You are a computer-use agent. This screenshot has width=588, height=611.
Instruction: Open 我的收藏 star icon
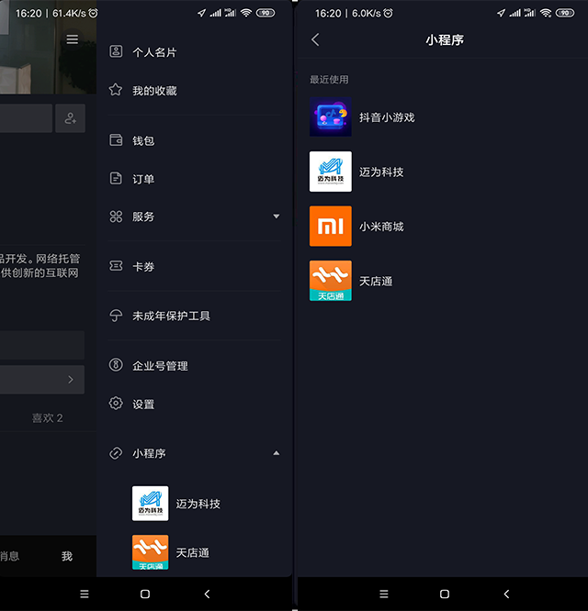click(x=116, y=90)
